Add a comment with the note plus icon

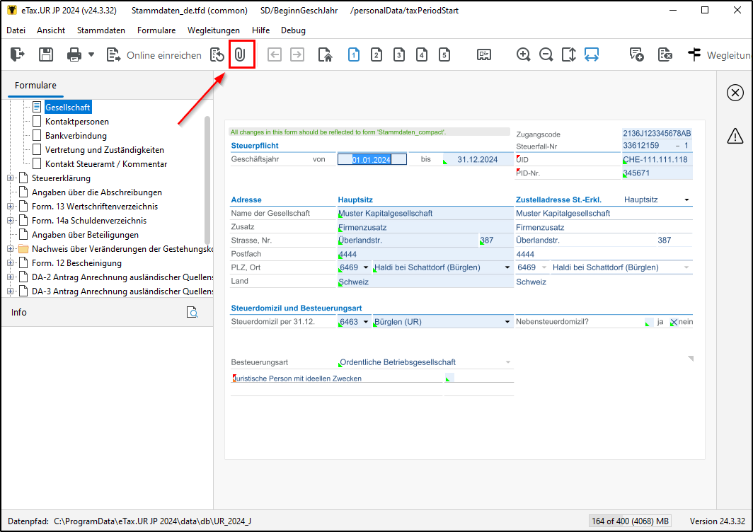point(637,54)
